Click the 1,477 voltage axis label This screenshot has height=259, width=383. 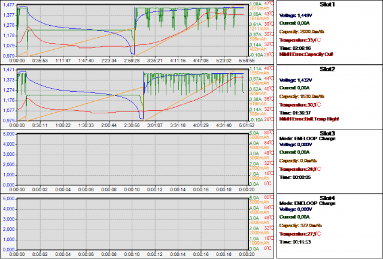click(x=8, y=5)
